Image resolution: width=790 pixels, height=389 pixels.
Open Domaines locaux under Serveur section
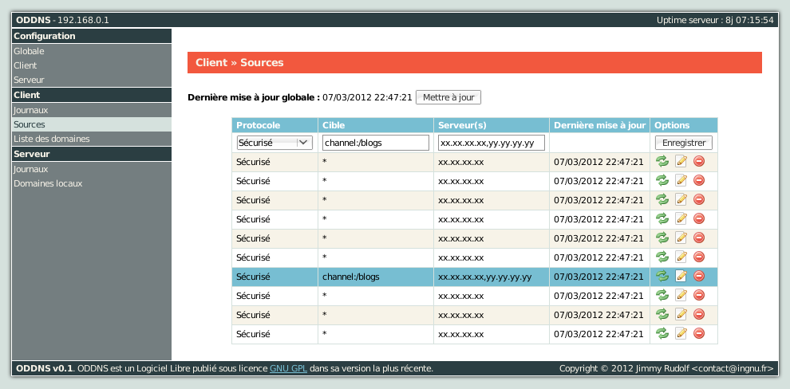(48, 183)
